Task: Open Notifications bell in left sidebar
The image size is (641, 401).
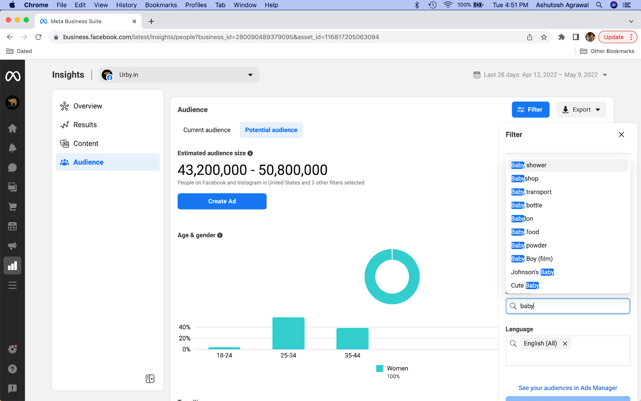Action: (x=12, y=148)
